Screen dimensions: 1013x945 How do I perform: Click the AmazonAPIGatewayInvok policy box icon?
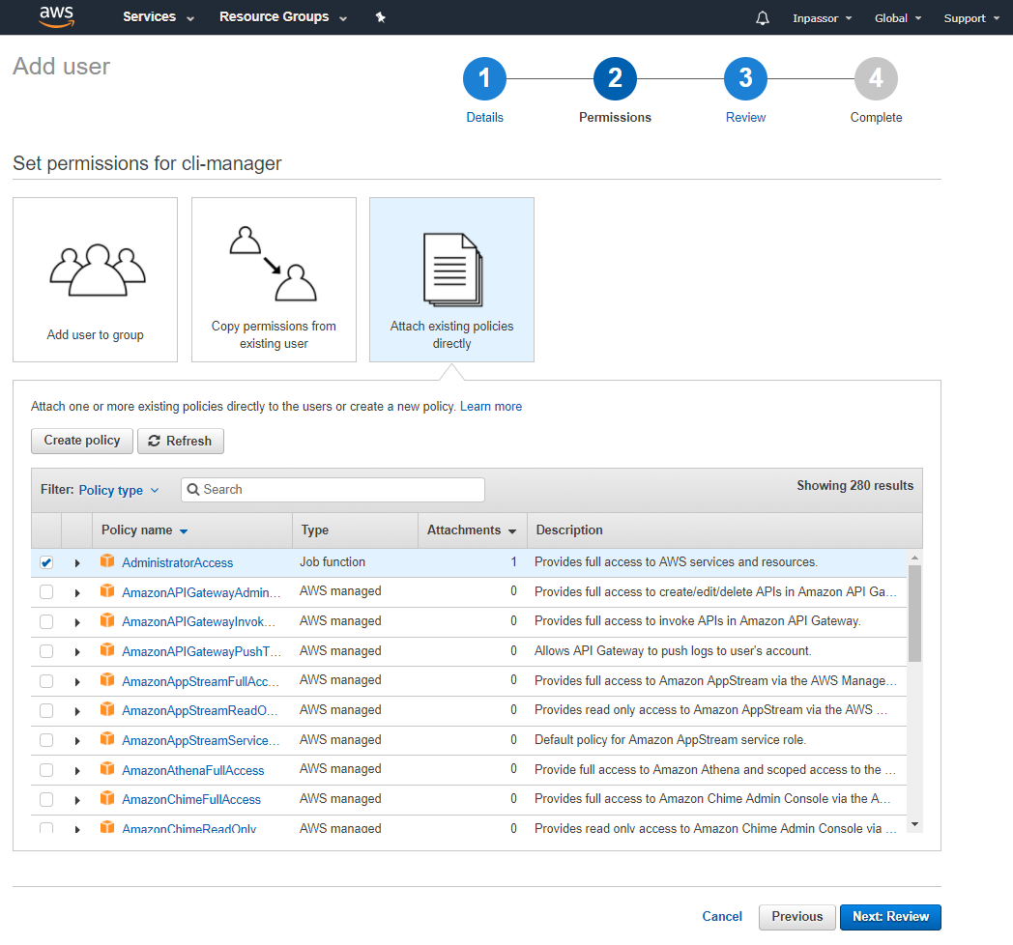107,620
